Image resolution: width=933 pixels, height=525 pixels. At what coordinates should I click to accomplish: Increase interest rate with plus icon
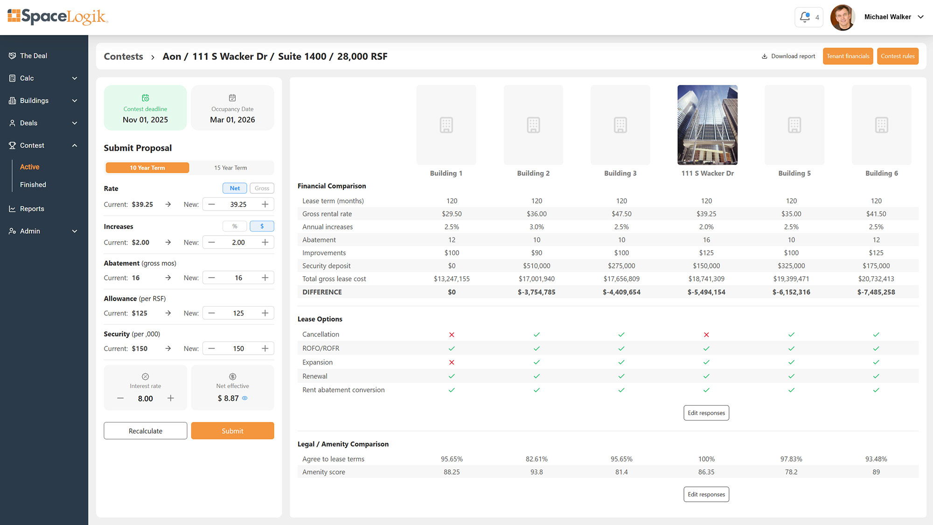point(171,398)
